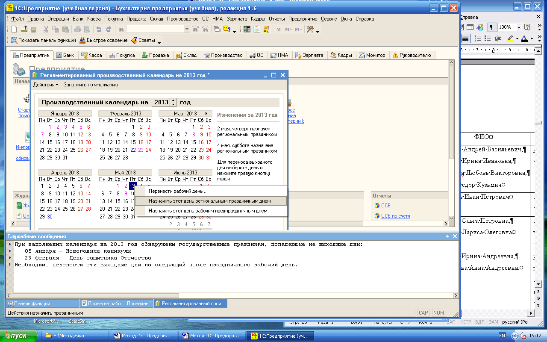The width and height of the screenshot is (547, 342).
Task: Click the Cut scissors icon
Action: 46,29
